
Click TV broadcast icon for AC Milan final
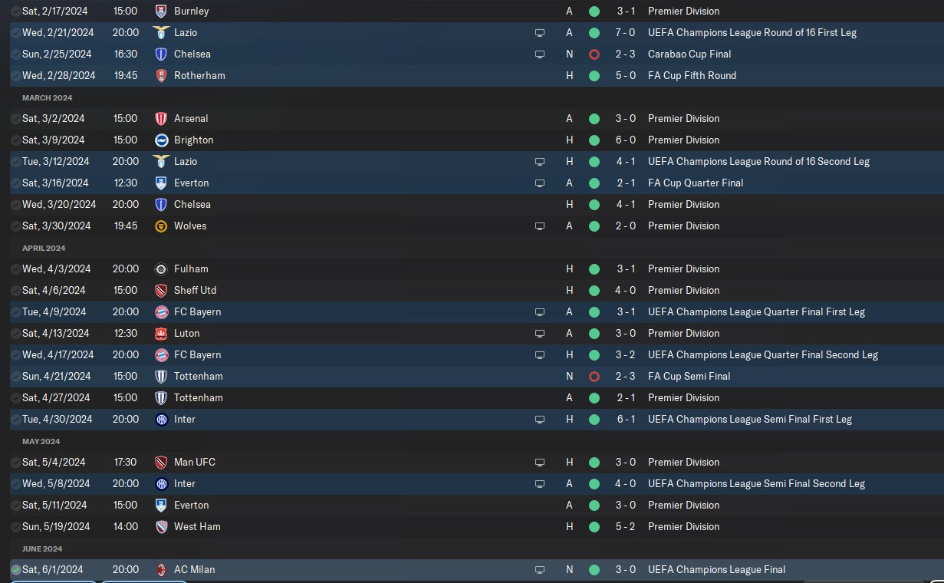[x=540, y=570]
